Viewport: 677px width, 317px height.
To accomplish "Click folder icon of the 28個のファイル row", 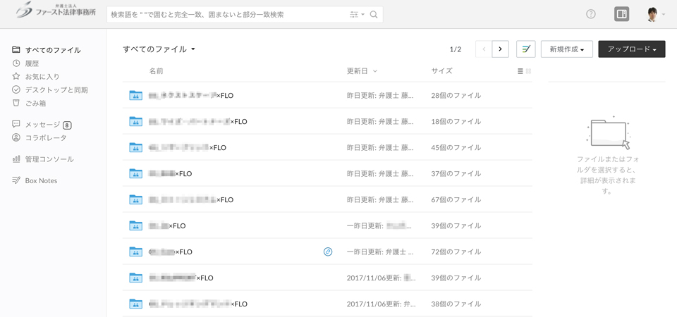I will tap(135, 95).
